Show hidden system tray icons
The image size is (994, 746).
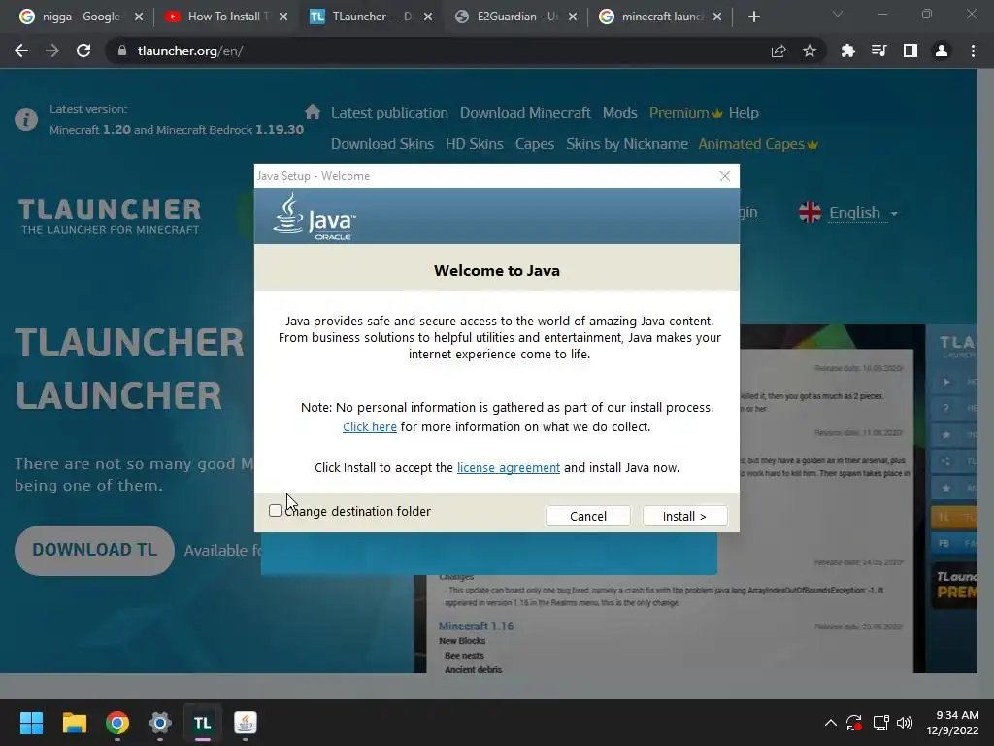831,723
